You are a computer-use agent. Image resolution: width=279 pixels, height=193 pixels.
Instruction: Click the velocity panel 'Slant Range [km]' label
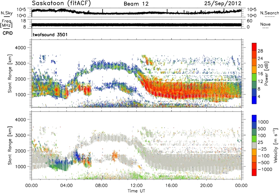[x=10, y=145]
